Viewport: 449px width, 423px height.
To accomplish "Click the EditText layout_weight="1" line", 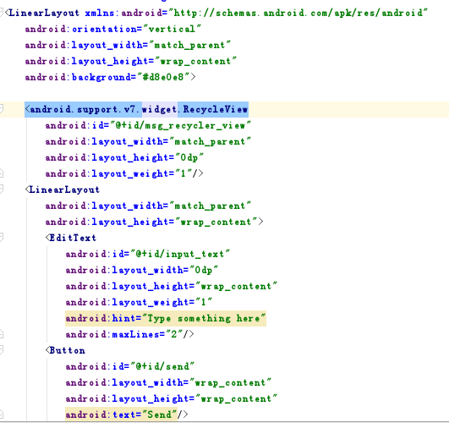I will coord(139,302).
